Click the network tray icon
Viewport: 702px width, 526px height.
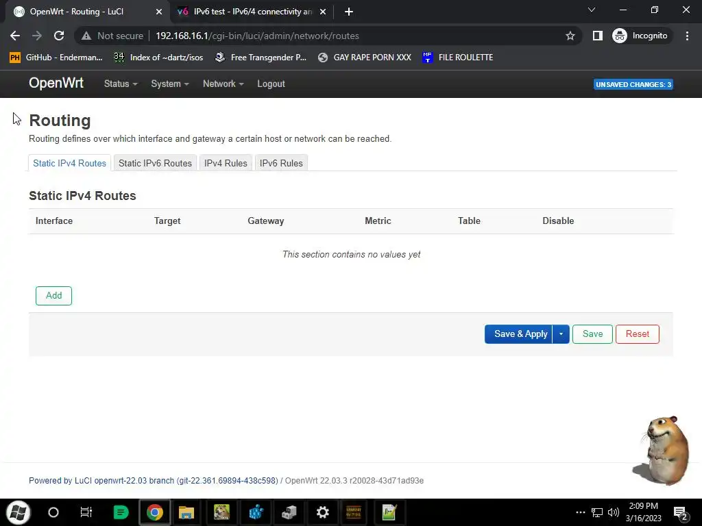(x=597, y=512)
